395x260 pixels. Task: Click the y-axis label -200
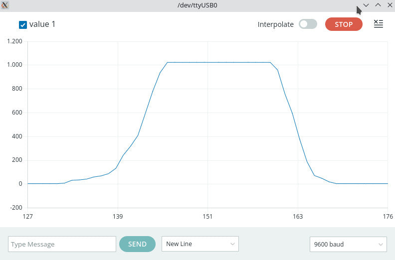[16, 208]
